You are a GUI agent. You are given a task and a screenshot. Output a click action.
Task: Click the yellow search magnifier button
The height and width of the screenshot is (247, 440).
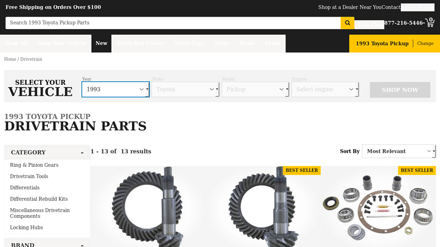point(348,23)
